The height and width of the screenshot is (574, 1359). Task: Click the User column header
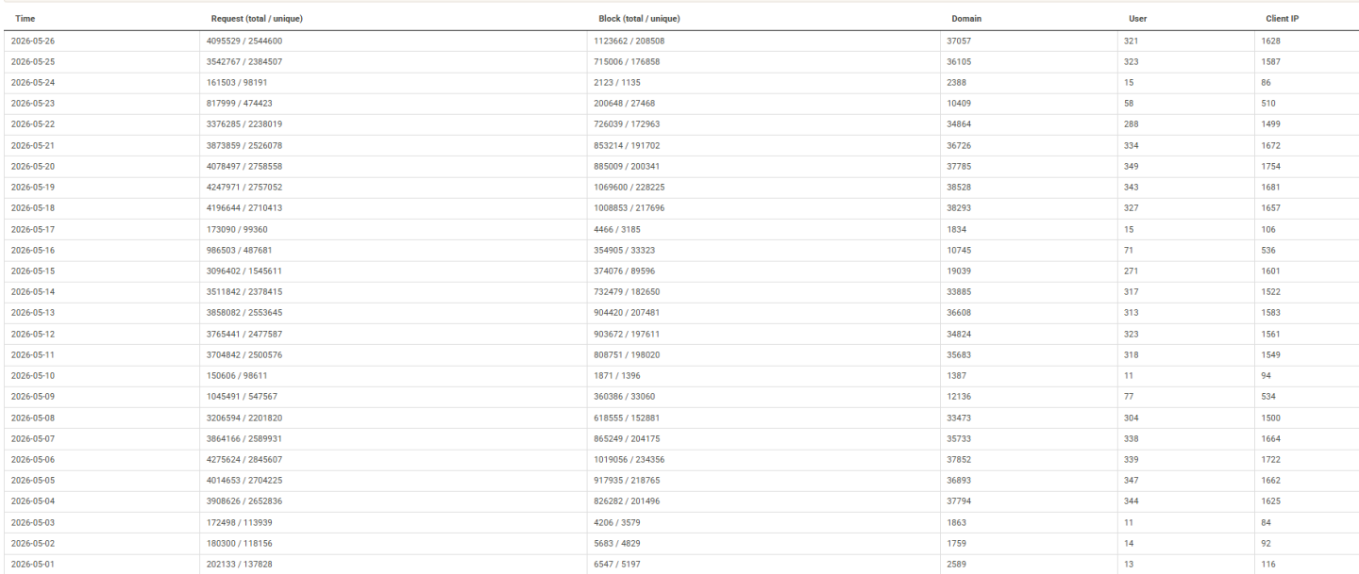1138,19
